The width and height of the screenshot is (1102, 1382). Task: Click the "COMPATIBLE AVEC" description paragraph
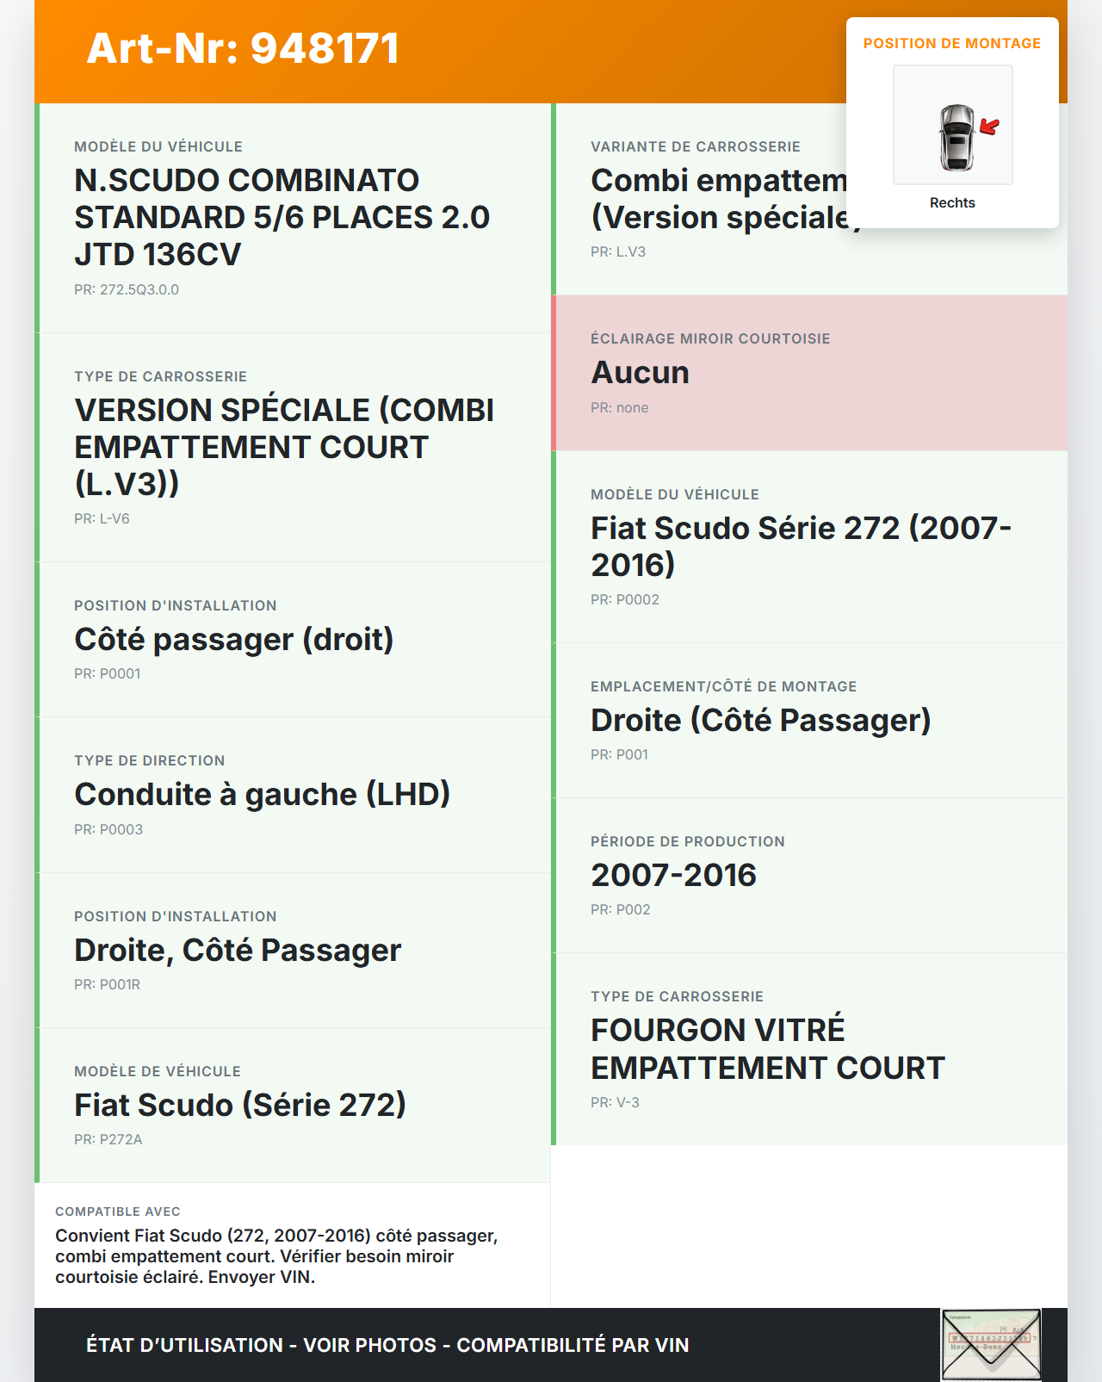pos(276,1256)
